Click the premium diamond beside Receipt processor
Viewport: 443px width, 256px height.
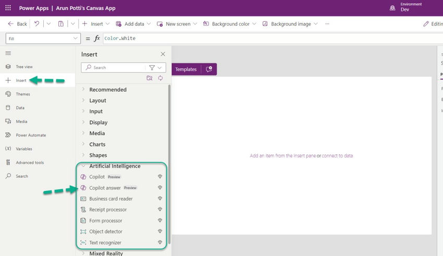[160, 210]
